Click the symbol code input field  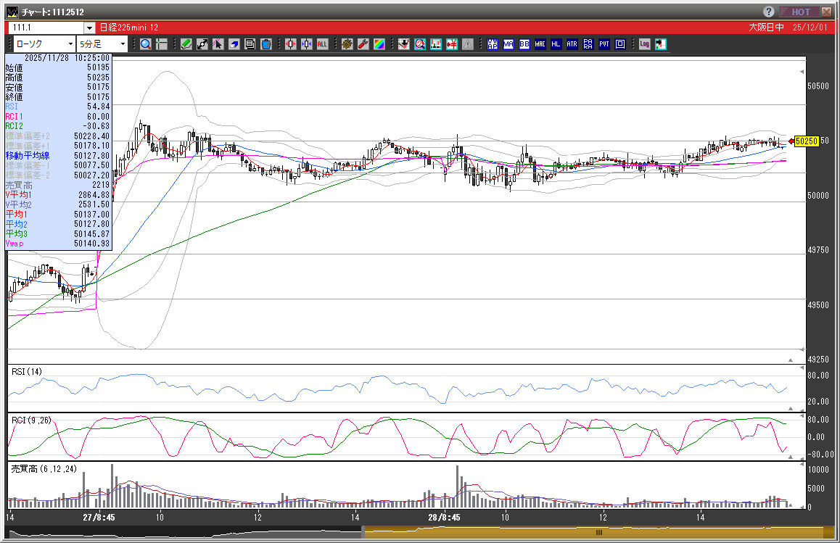pyautogui.click(x=45, y=28)
